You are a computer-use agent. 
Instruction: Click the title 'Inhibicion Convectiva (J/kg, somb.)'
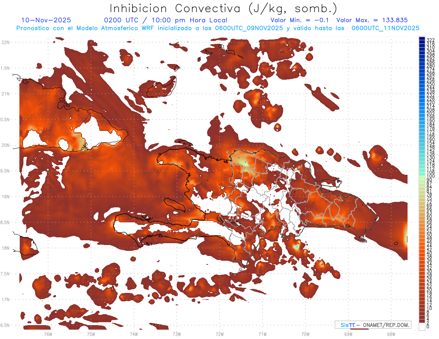click(x=224, y=9)
